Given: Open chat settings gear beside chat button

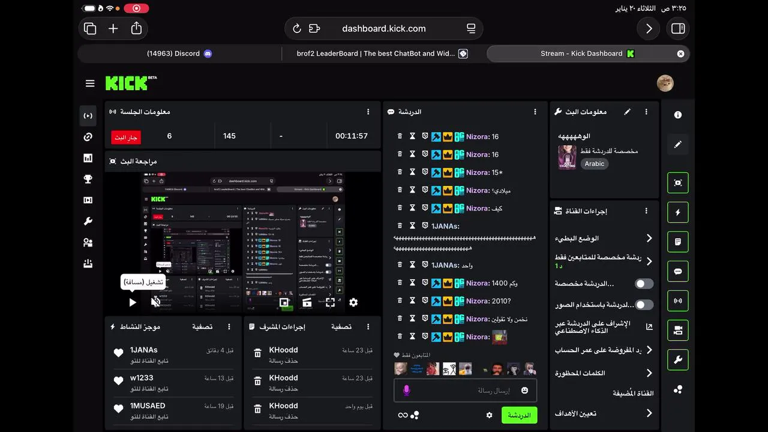Looking at the screenshot, I should [489, 415].
